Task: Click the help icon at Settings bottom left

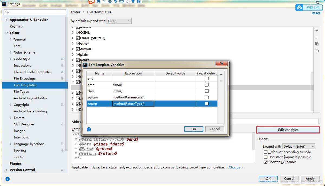Action: tap(8, 179)
